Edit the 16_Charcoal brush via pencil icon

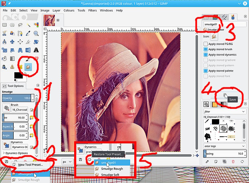coord(31,110)
